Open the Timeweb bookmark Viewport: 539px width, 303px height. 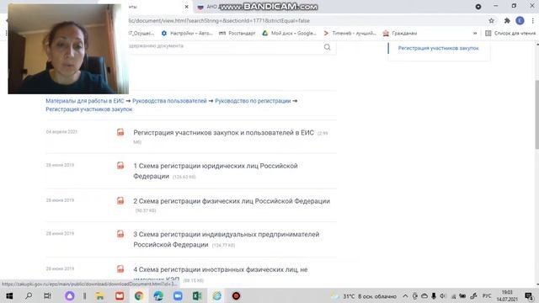pos(350,34)
